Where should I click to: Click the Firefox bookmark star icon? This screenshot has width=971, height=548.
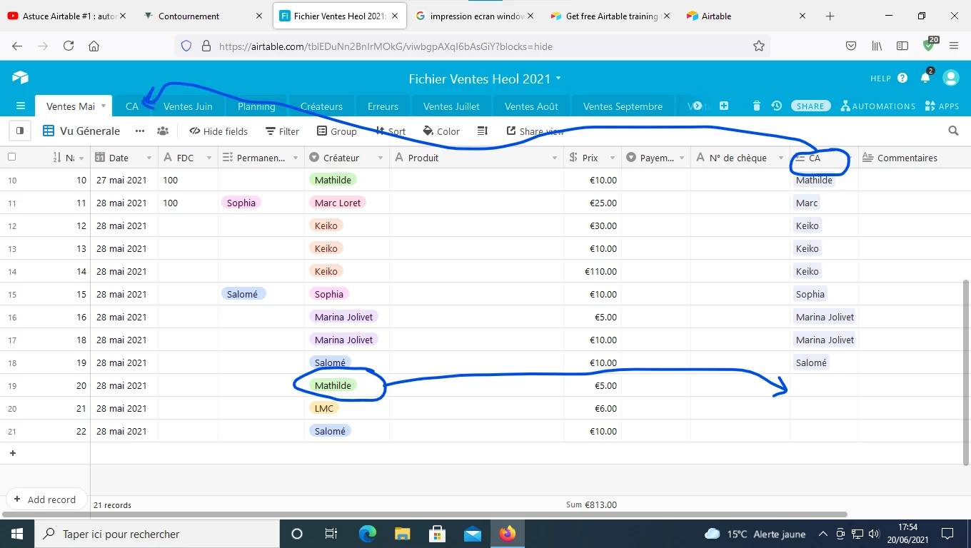click(x=759, y=46)
